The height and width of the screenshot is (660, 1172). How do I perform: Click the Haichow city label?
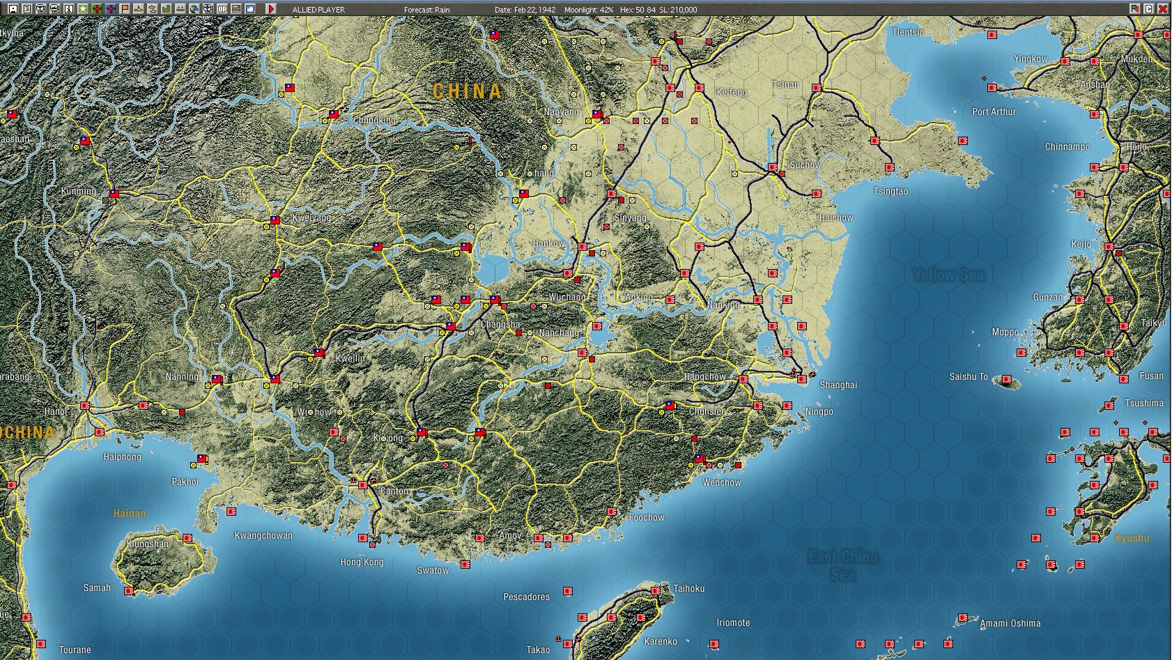tap(835, 217)
